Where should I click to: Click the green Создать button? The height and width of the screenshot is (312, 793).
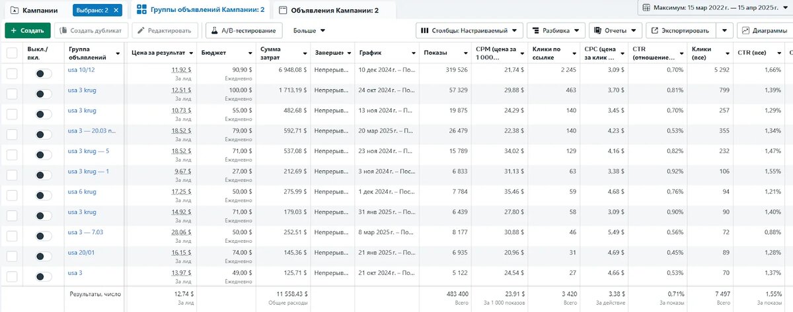click(28, 30)
